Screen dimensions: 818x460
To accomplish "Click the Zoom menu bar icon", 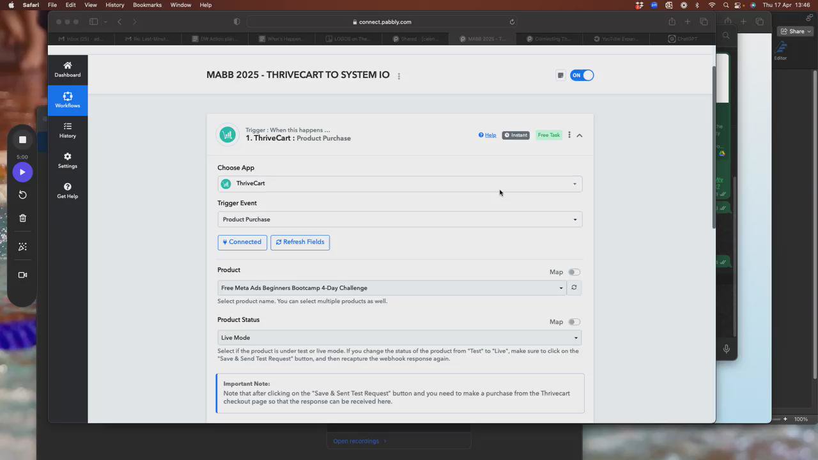I will click(x=654, y=5).
